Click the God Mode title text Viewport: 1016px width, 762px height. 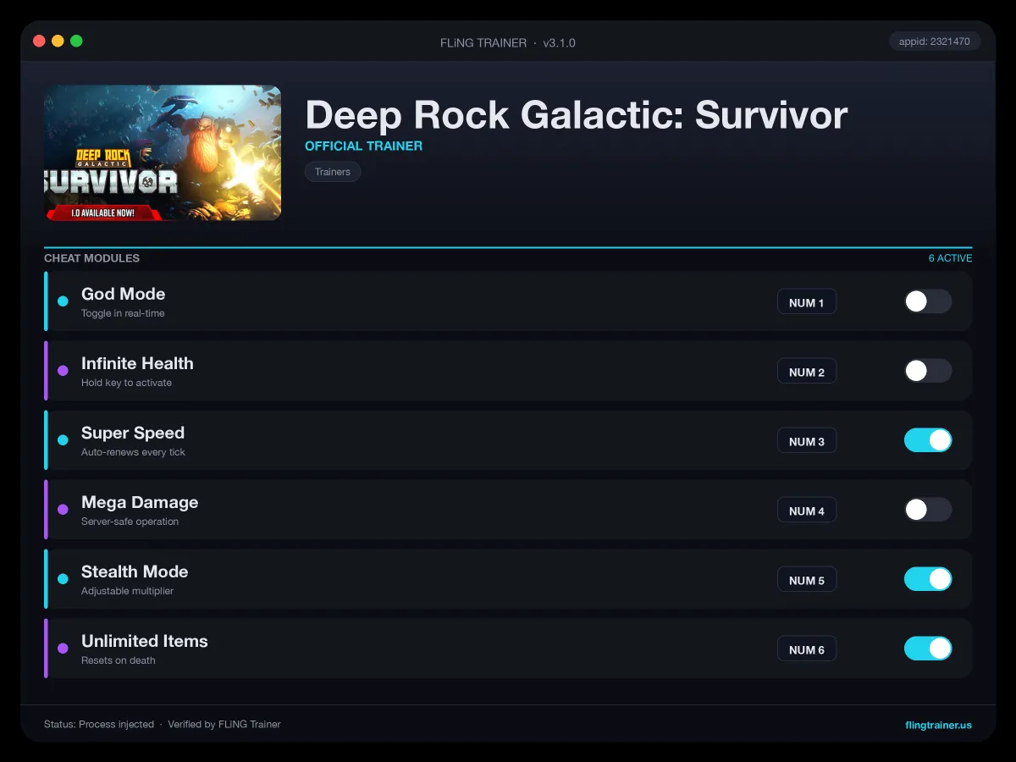click(123, 294)
